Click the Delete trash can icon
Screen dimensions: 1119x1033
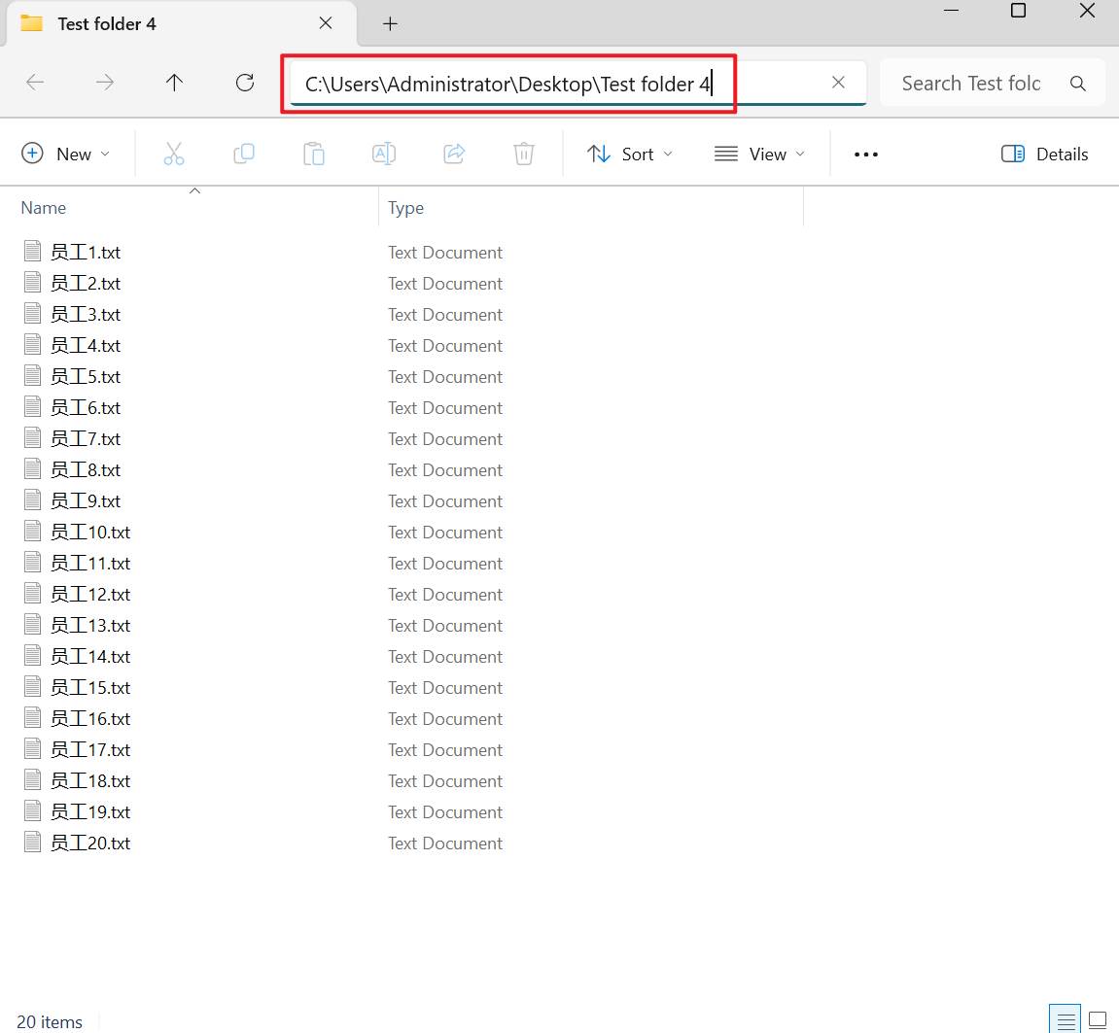524,154
